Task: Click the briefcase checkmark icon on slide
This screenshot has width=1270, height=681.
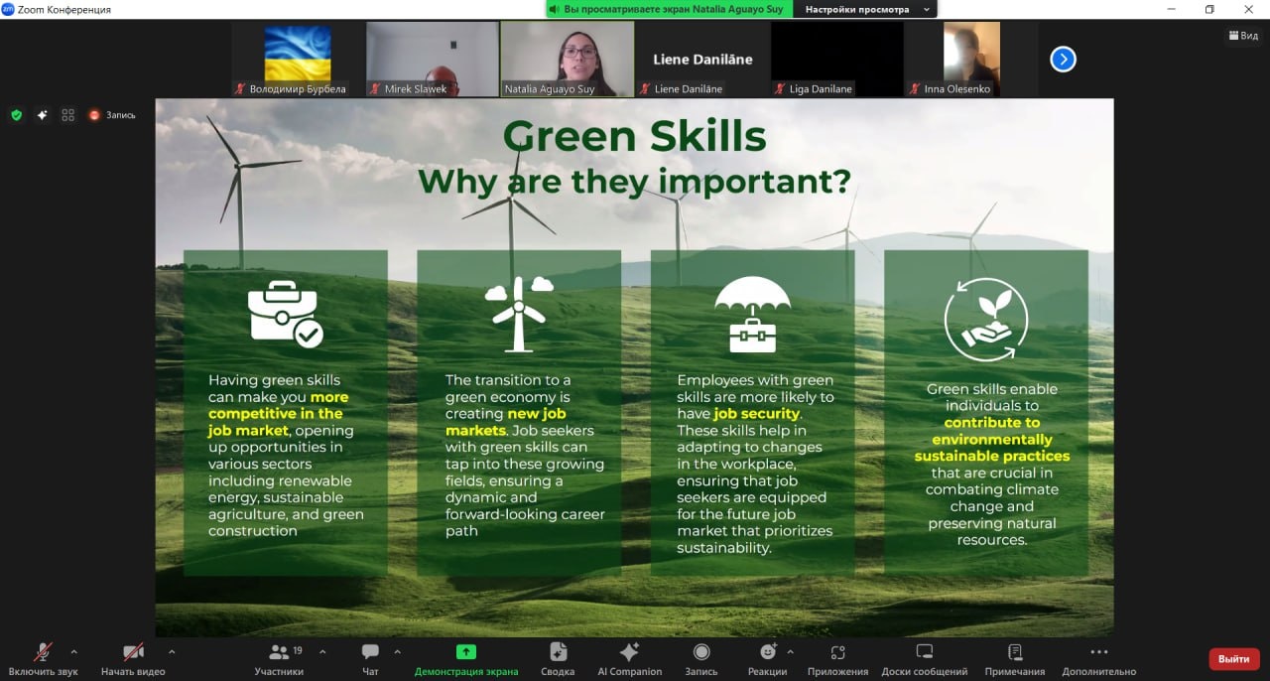Action: click(285, 314)
